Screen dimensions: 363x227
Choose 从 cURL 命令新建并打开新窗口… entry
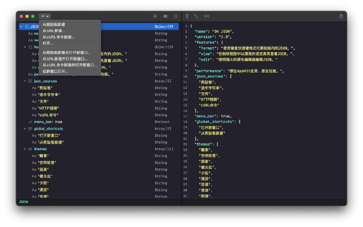[70, 65]
